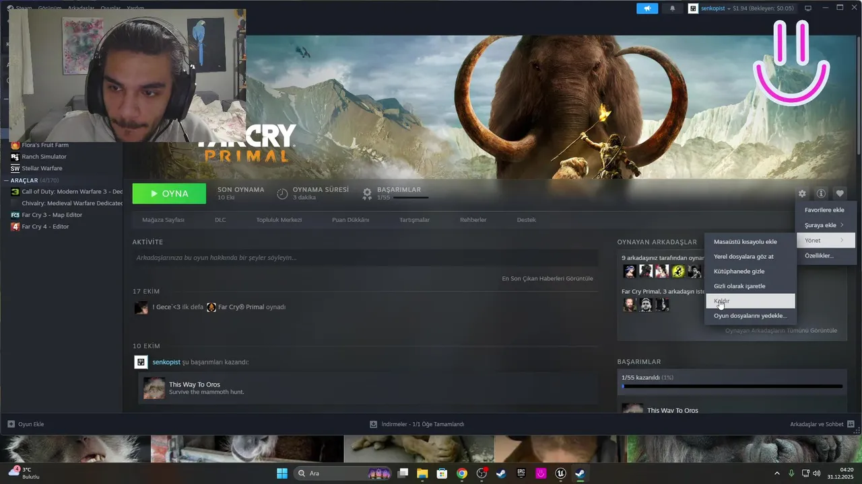Open the volume tray icon
This screenshot has width=862, height=484.
[x=816, y=473]
